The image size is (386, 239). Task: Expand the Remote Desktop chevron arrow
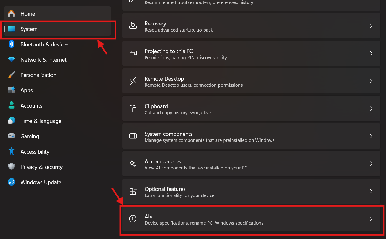point(371,81)
